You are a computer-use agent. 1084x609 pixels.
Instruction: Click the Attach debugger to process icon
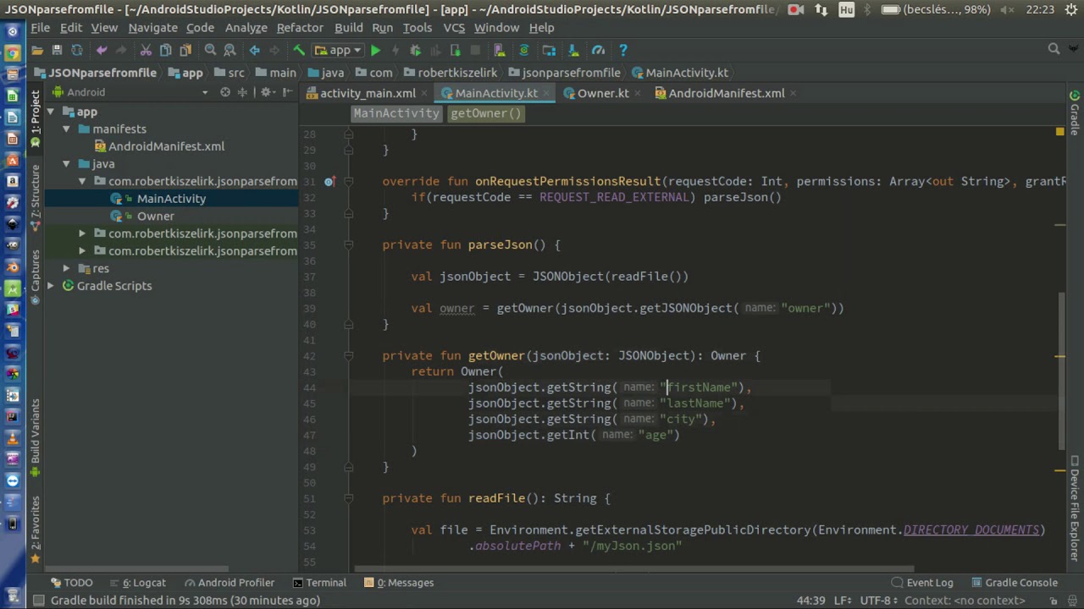[x=455, y=50]
